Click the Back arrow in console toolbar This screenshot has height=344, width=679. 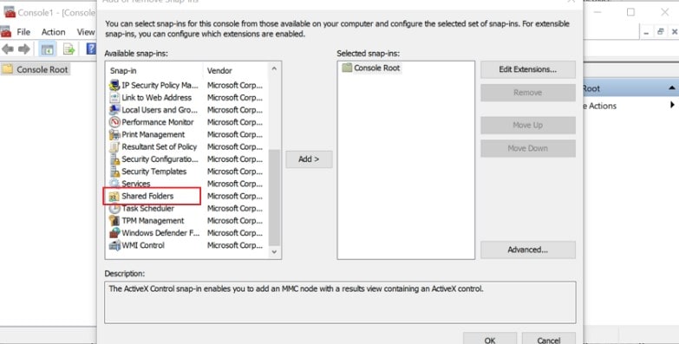click(x=7, y=49)
